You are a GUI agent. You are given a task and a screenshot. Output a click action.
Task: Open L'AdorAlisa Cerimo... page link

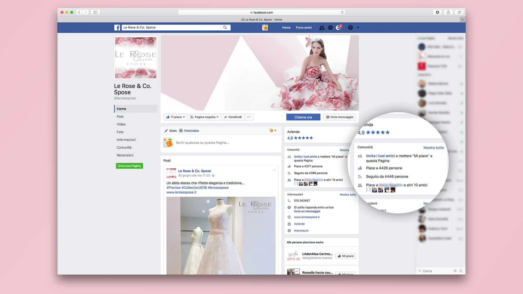(317, 254)
